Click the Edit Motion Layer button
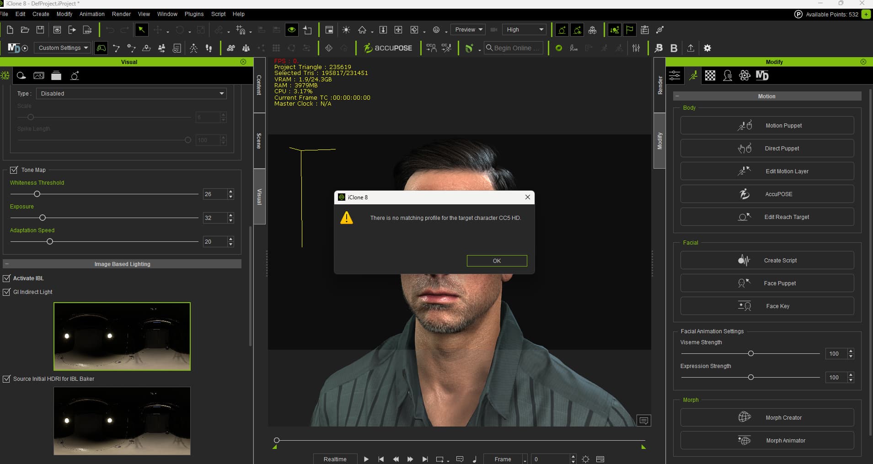The height and width of the screenshot is (464, 873). pos(767,171)
